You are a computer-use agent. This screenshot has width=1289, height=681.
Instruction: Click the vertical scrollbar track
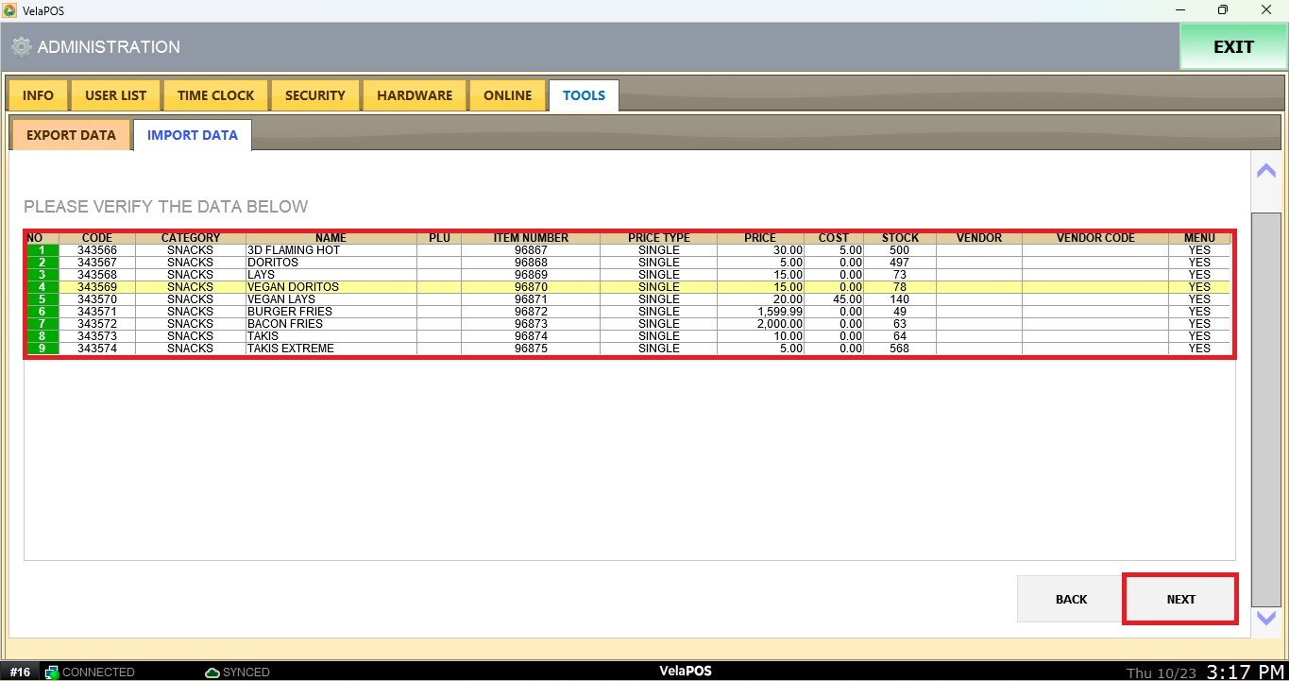click(x=1265, y=406)
